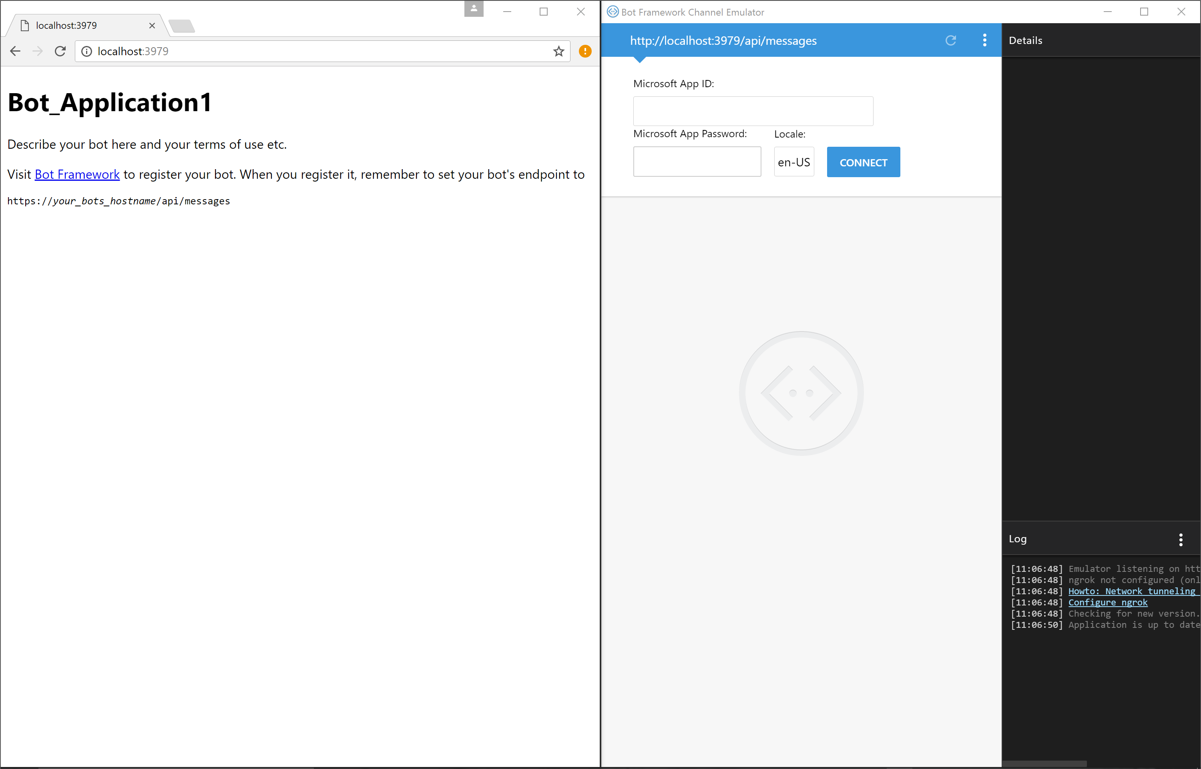Refresh the emulator conversation endpoint

coord(951,40)
